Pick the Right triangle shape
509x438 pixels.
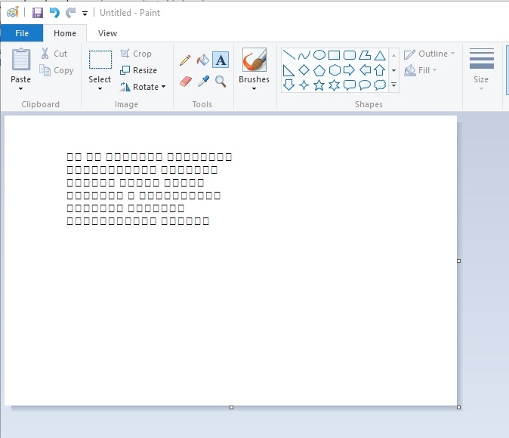point(288,70)
